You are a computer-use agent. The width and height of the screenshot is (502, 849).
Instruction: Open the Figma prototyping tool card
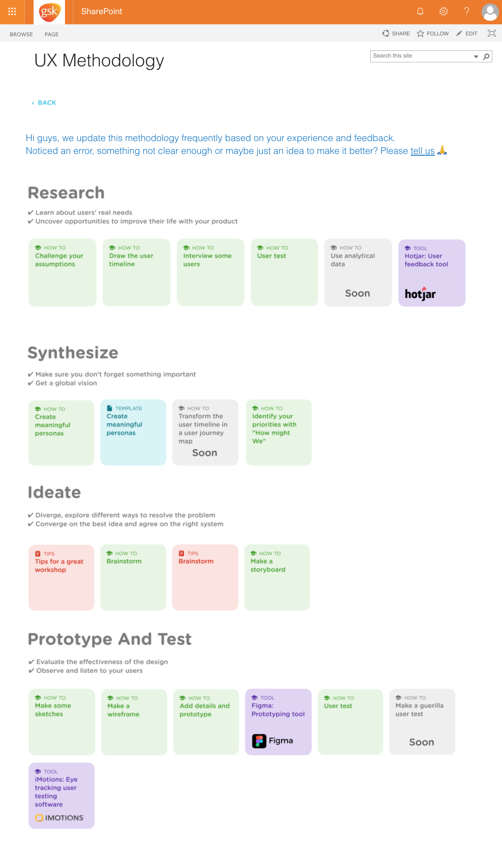[278, 722]
